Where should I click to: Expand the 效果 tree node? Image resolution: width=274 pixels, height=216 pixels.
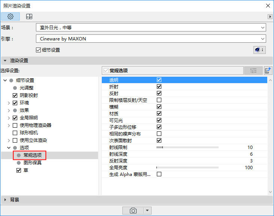[x=9, y=110]
